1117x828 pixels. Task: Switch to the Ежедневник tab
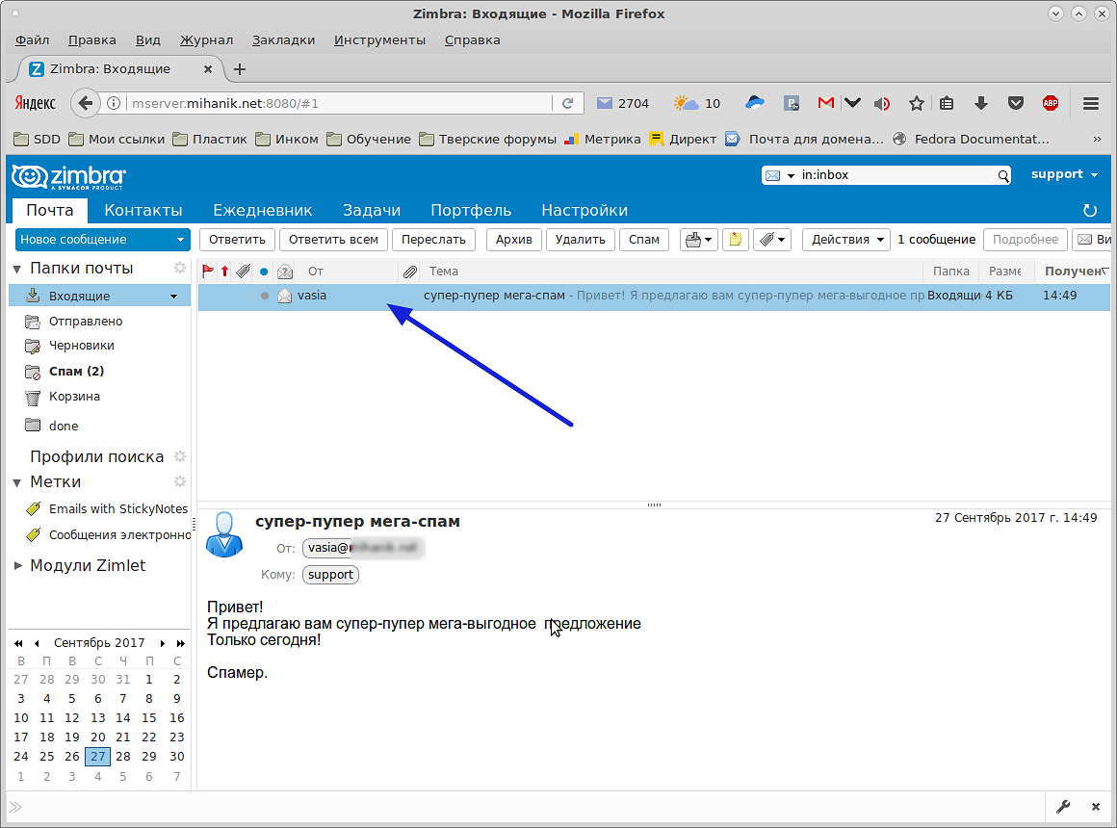(262, 210)
